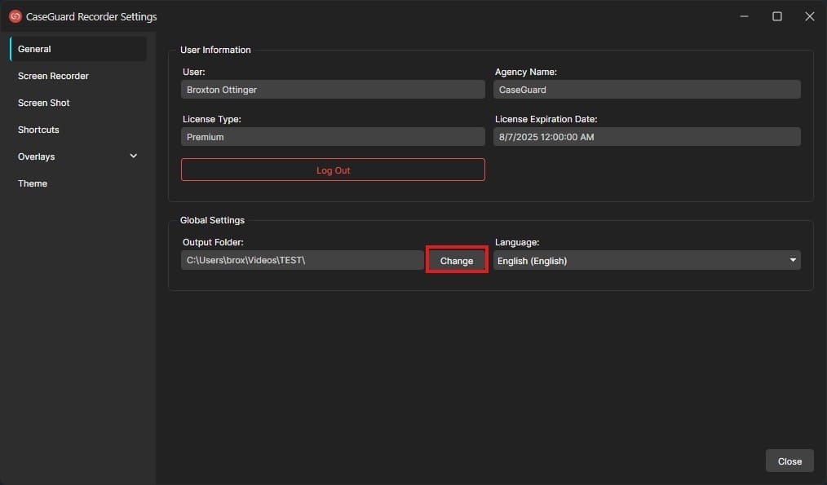Image resolution: width=827 pixels, height=485 pixels.
Task: Select the General settings section
Action: [34, 48]
